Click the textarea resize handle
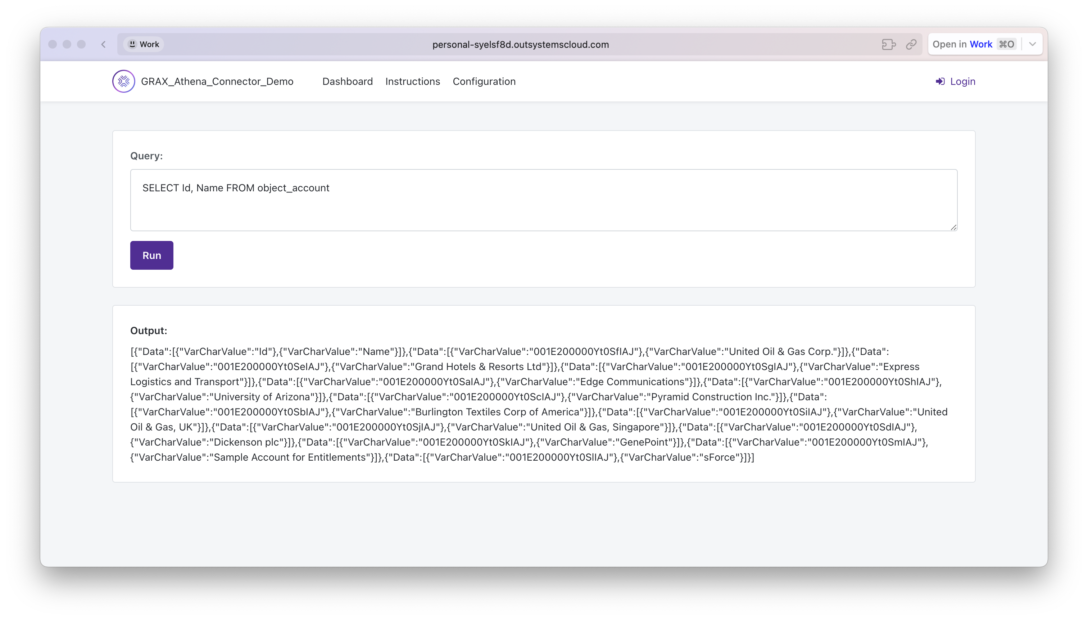1088x620 pixels. (x=954, y=228)
